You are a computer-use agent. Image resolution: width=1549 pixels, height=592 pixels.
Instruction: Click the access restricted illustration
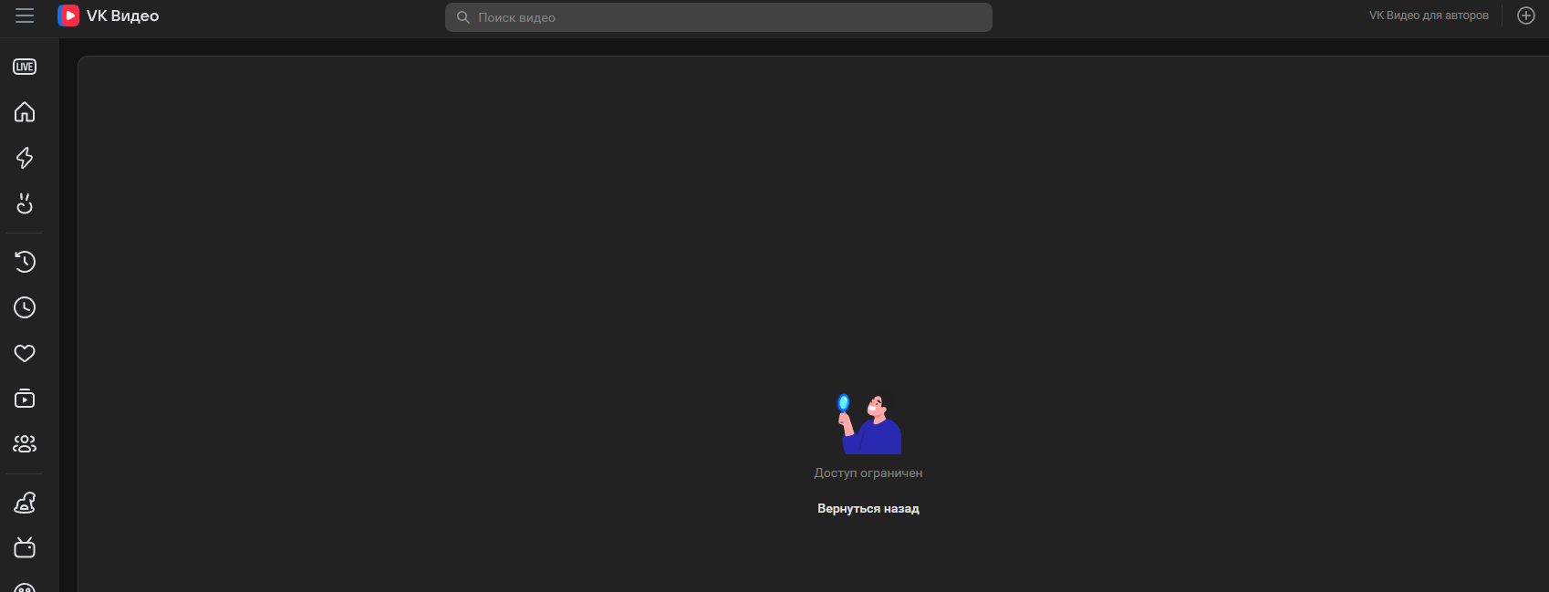(x=869, y=424)
